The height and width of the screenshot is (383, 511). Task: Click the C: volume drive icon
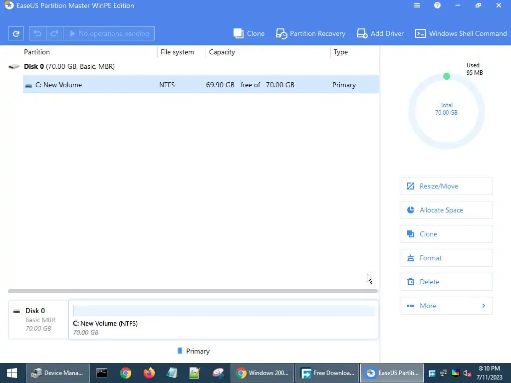click(x=28, y=85)
